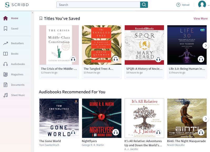Open SPQR Mary Beard cover thumbnail
This screenshot has height=152, width=210.
click(x=144, y=45)
